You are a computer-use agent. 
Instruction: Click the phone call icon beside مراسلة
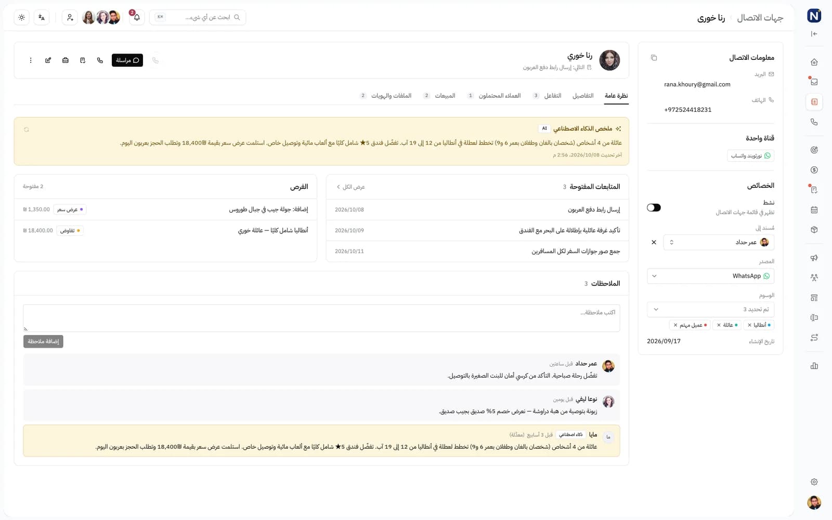click(100, 60)
